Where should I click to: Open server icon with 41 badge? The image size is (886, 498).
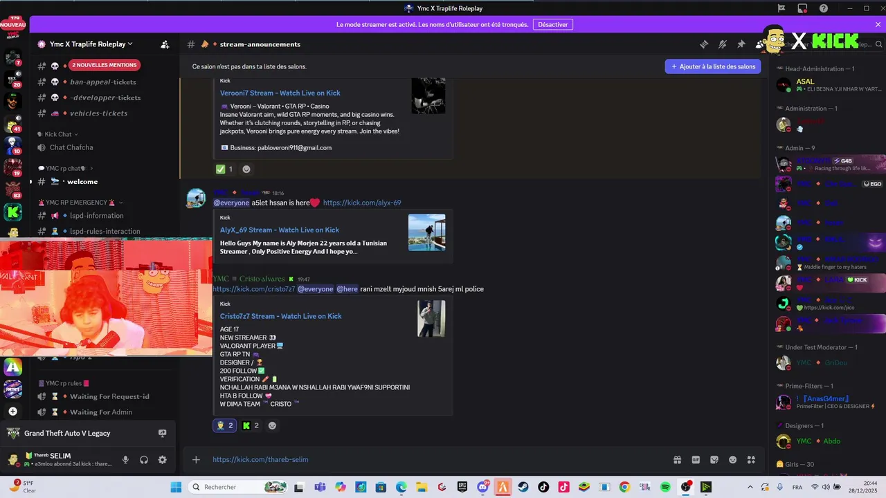12,123
